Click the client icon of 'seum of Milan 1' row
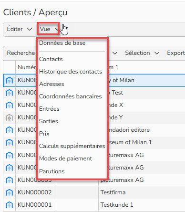Viewport: 185px width, 212px height. (10, 142)
